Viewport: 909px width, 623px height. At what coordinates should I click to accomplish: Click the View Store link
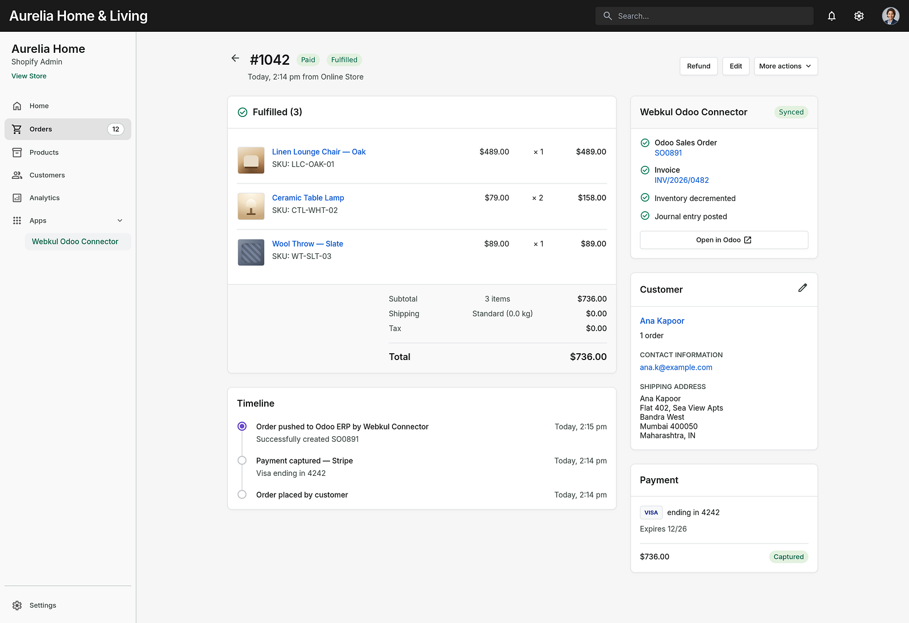(29, 76)
